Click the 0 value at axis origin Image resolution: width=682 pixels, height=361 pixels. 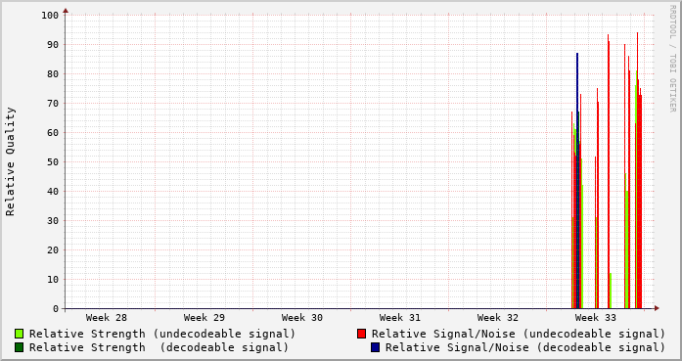point(56,309)
